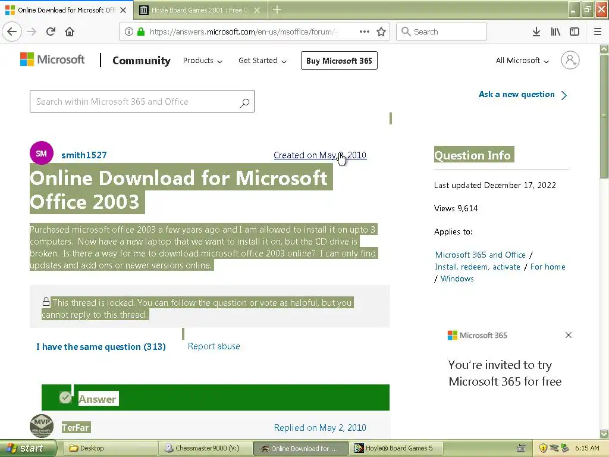Screen dimensions: 609x457
Task: Open a new browser tab
Action: click(277, 10)
